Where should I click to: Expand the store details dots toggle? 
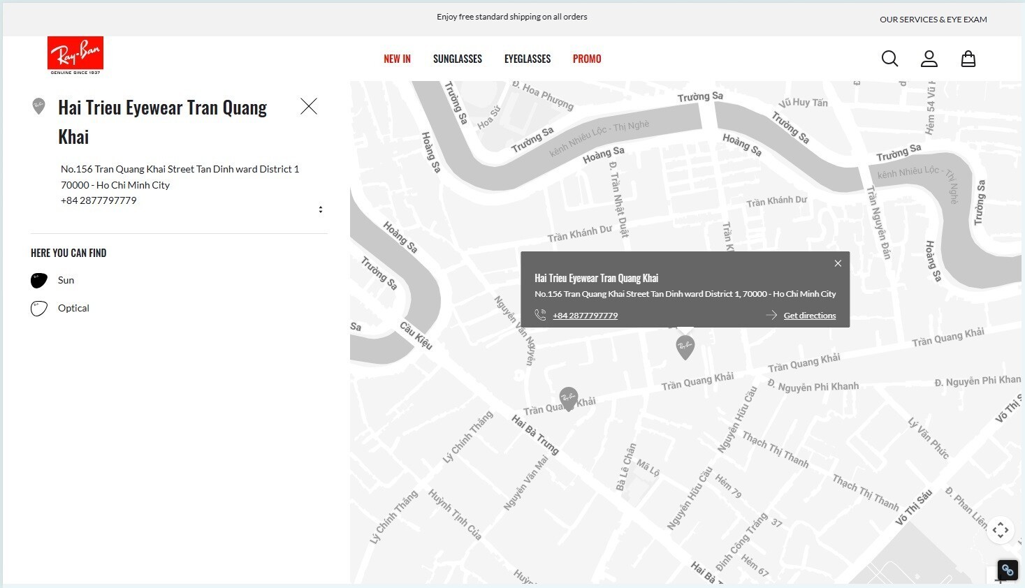pyautogui.click(x=321, y=210)
